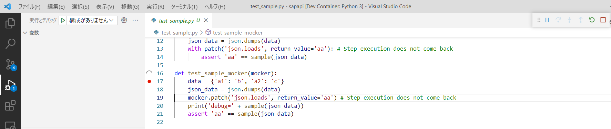Step over in debug toolbar

[558, 20]
